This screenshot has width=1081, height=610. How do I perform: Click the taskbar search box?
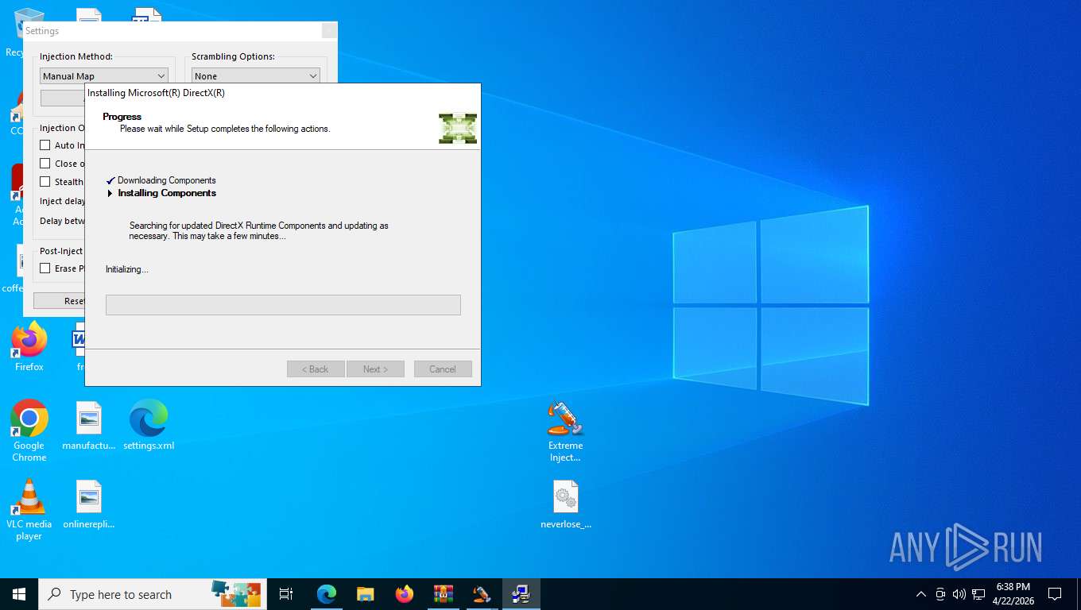(x=153, y=594)
